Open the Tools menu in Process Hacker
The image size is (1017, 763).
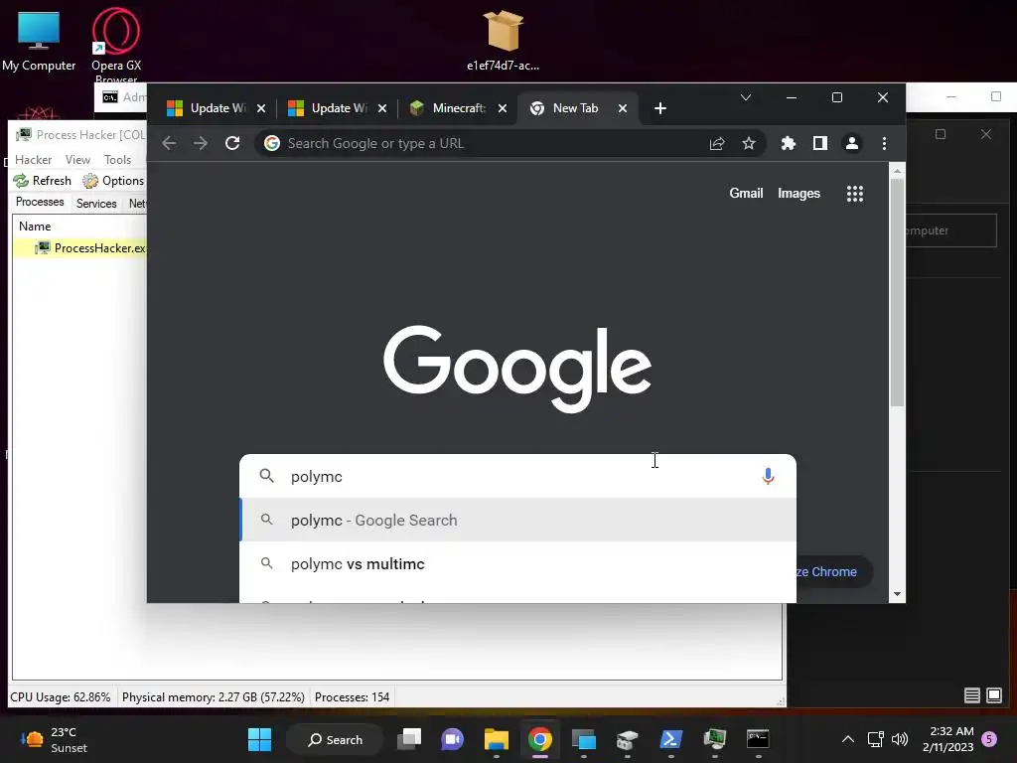(117, 160)
